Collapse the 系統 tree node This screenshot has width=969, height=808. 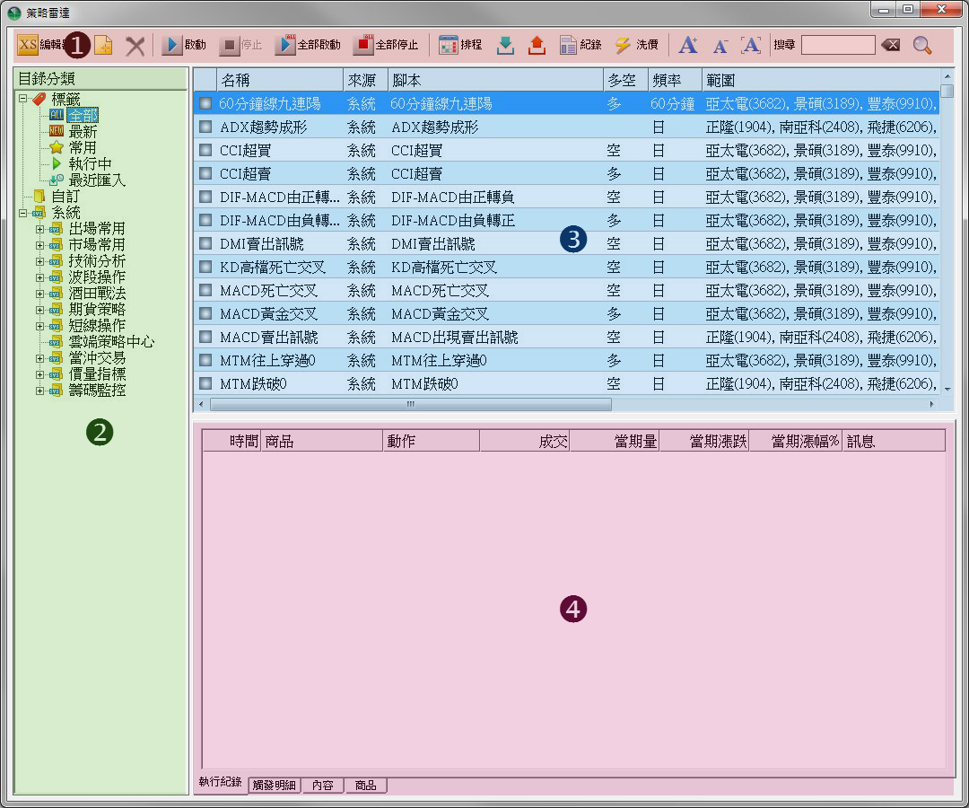pyautogui.click(x=22, y=213)
